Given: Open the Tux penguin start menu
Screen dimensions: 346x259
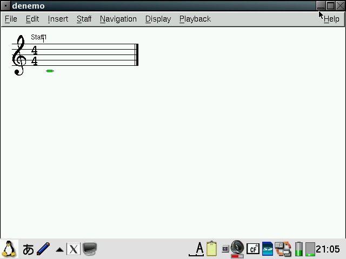Looking at the screenshot, I should click(9, 249).
